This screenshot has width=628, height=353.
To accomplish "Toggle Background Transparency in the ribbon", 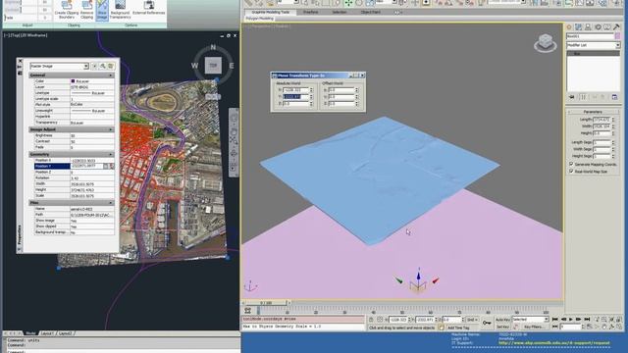I will click(x=120, y=10).
